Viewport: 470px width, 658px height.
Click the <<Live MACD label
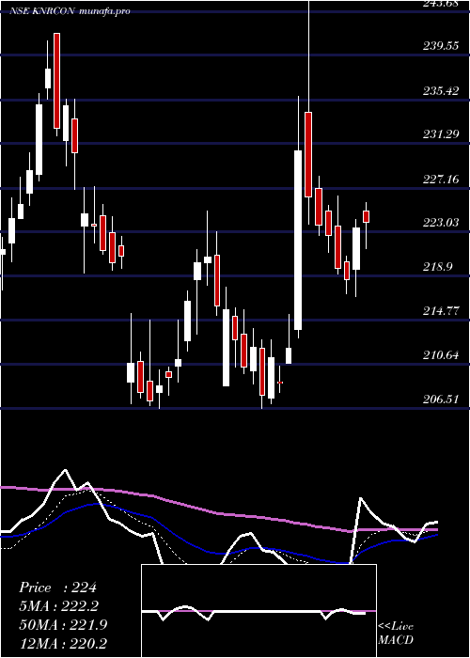(x=396, y=633)
